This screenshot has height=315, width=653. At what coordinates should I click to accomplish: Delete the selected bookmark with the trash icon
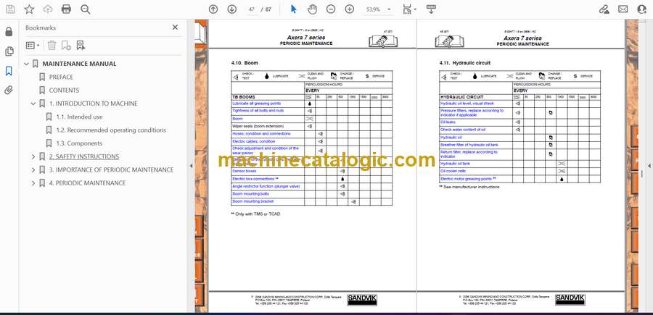[52, 46]
